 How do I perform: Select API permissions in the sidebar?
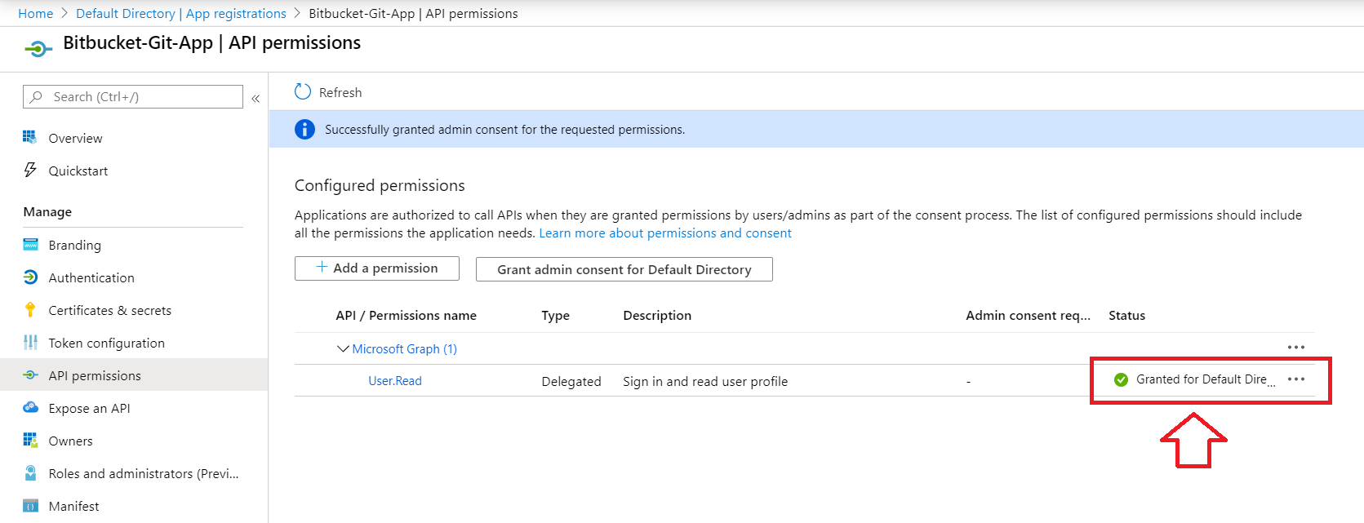(x=95, y=375)
